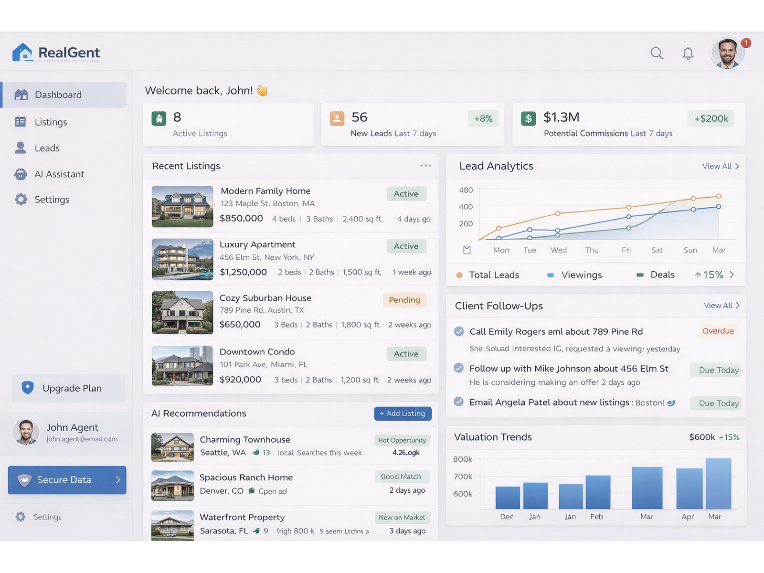Open the notifications bell
Viewport: 764px width, 573px height.
pyautogui.click(x=688, y=53)
